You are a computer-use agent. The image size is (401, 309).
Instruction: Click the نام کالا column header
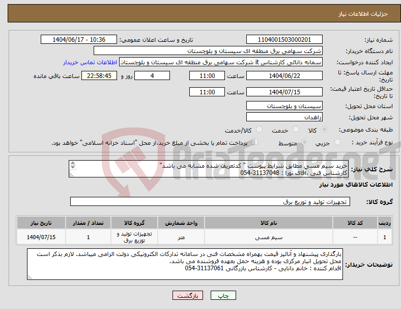point(269,223)
